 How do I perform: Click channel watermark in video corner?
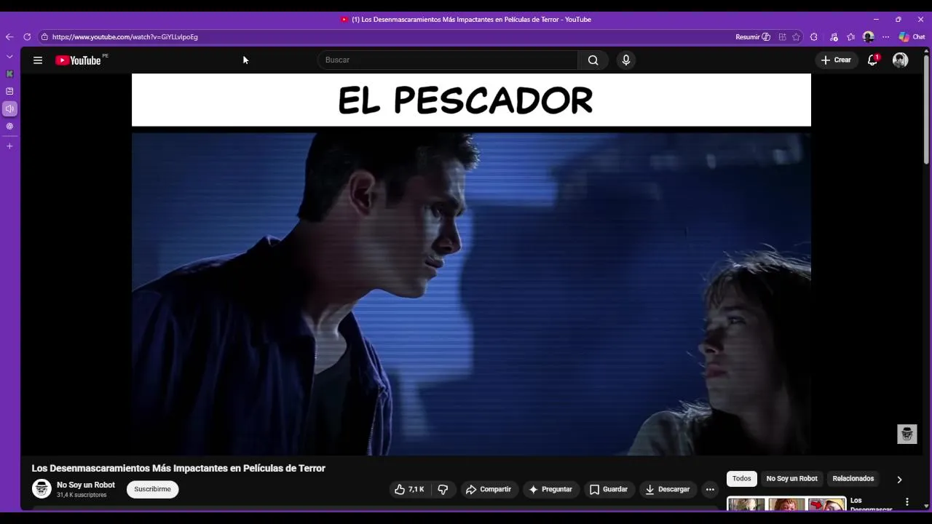pyautogui.click(x=907, y=434)
